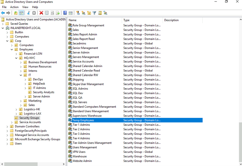Viewport: 242px width, 166px height.
Task: Click the Back arrow in the toolbar
Action: pyautogui.click(x=3, y=13)
